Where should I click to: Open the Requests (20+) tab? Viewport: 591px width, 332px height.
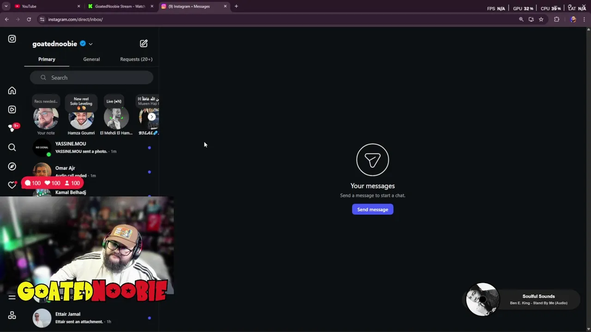coord(136,59)
